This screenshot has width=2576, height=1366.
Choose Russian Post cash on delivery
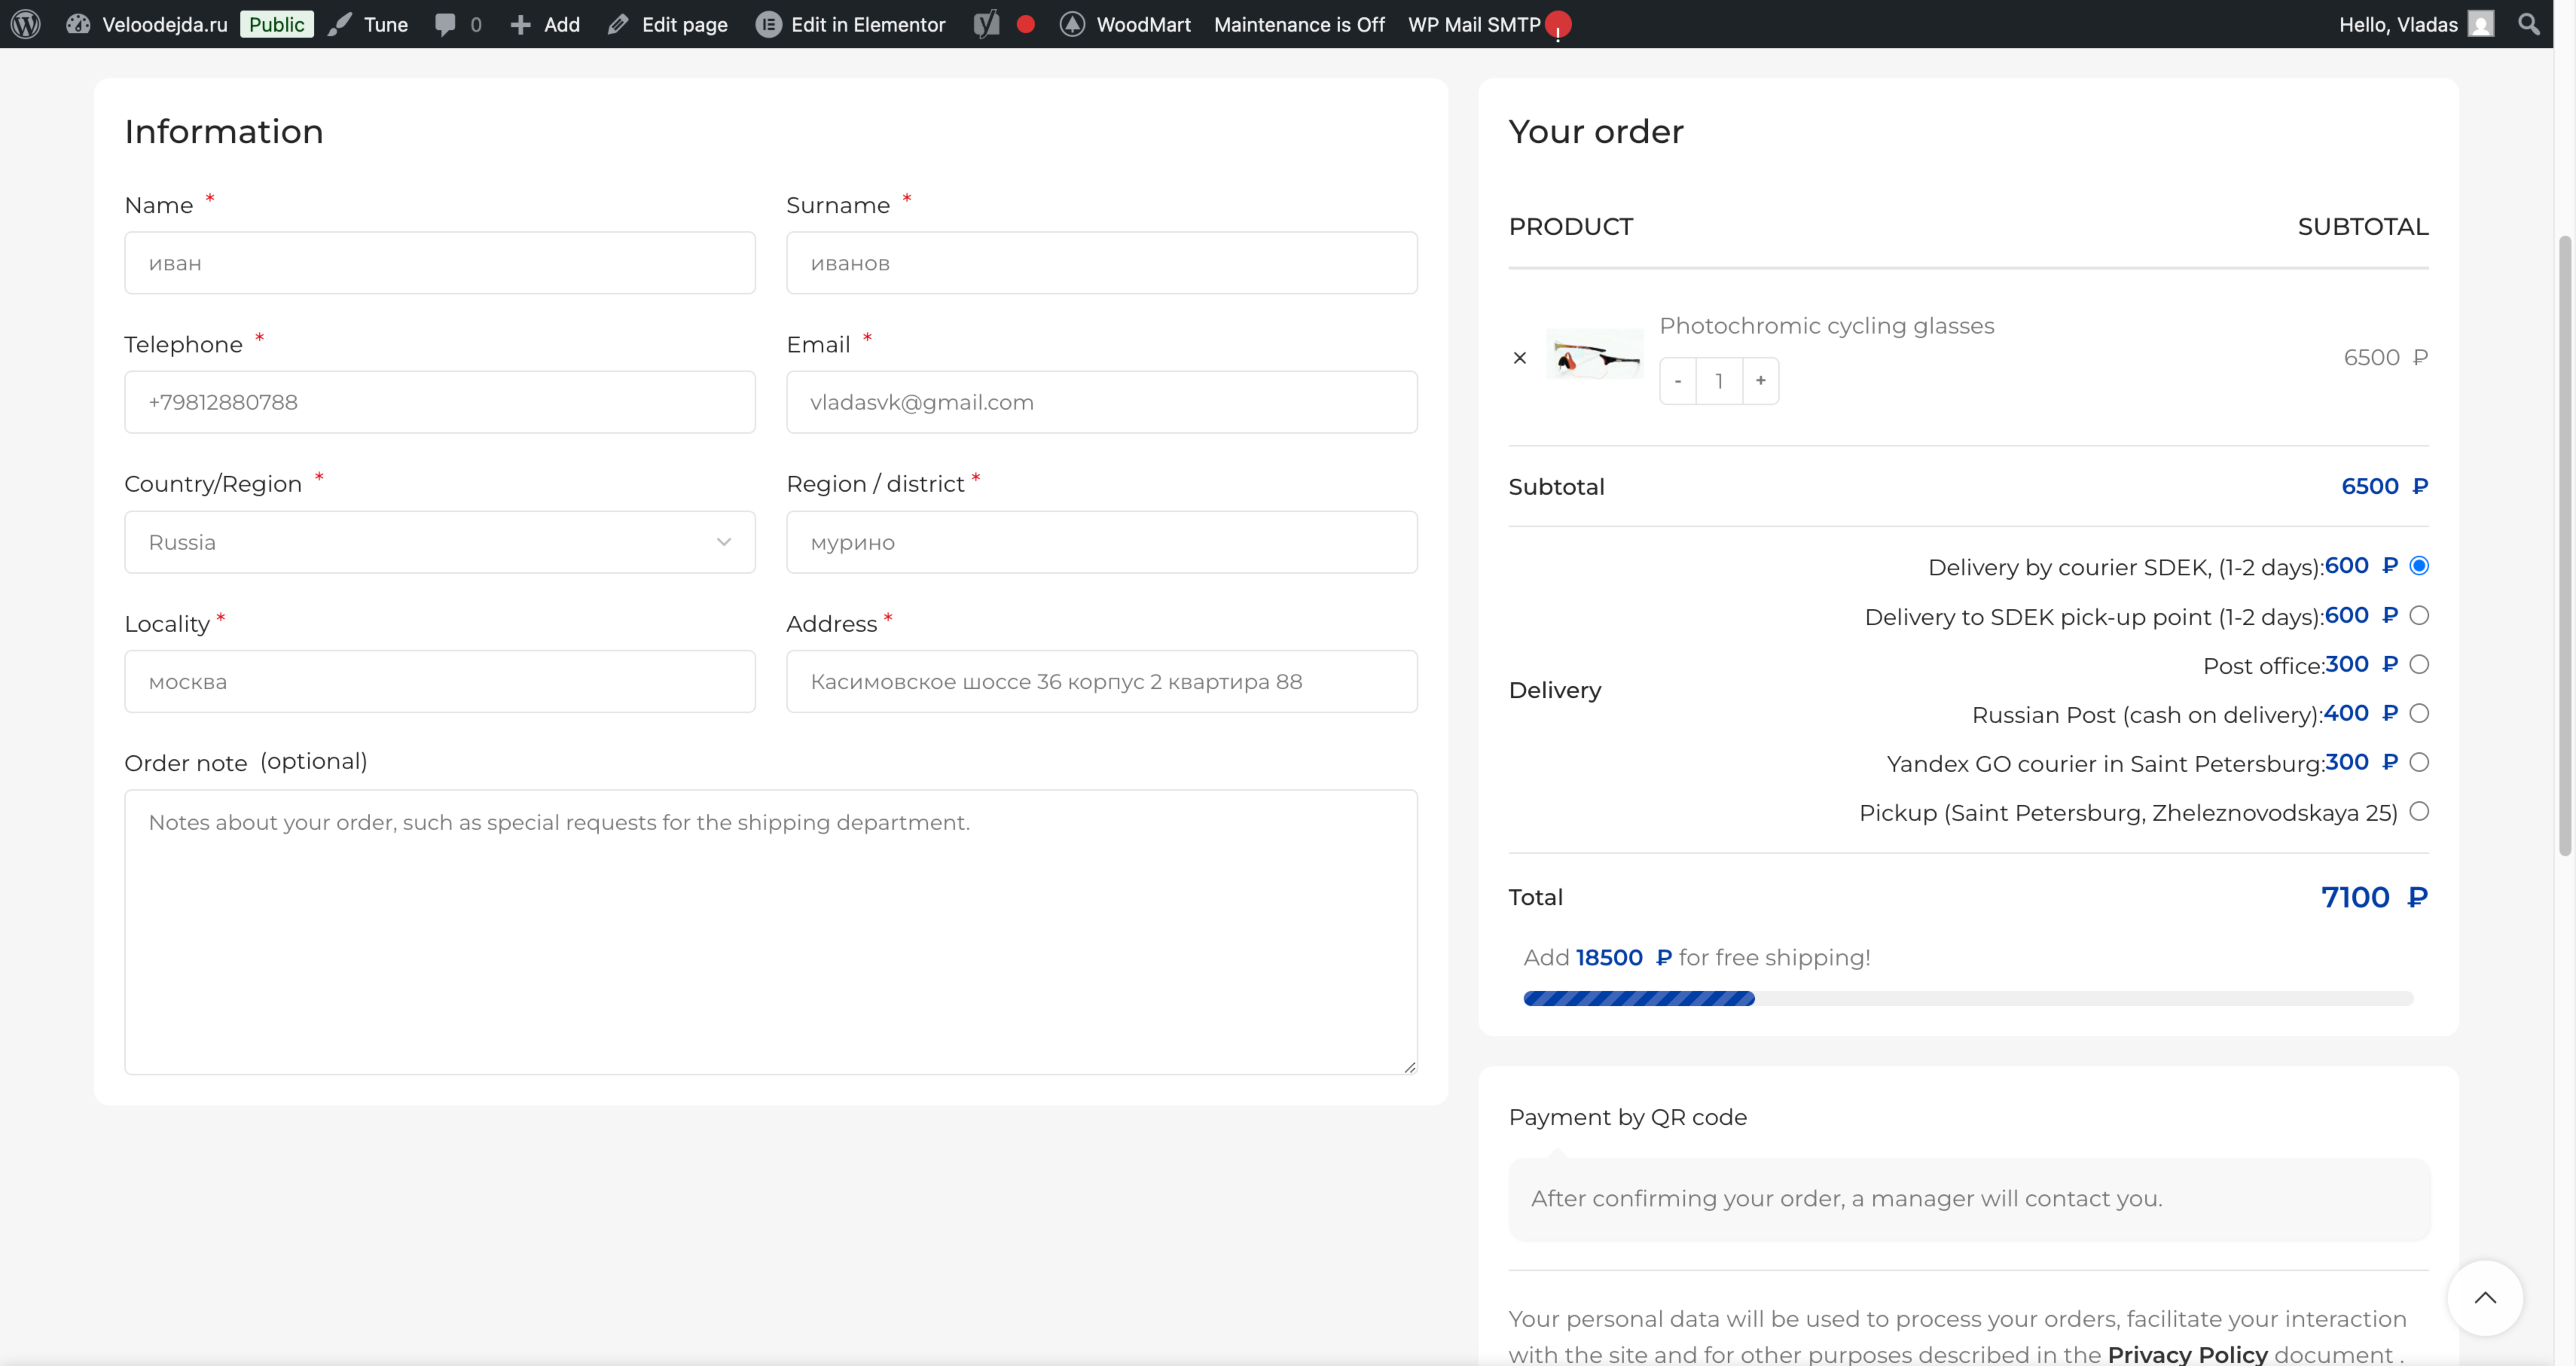pyautogui.click(x=2419, y=713)
